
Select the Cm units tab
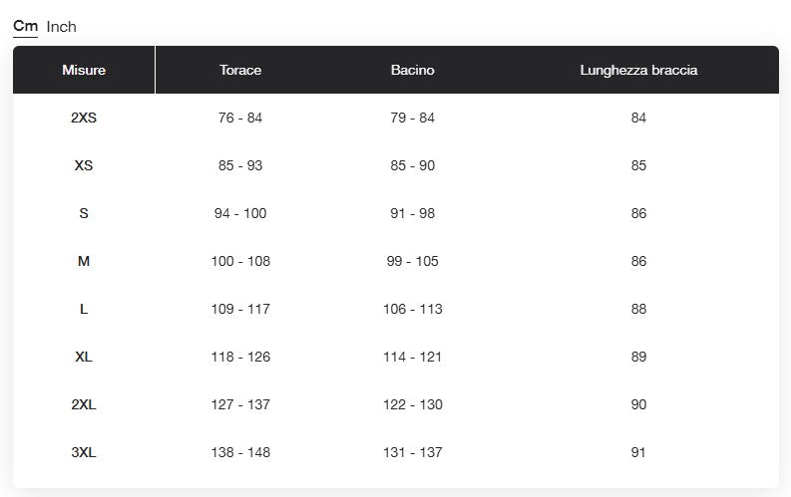pyautogui.click(x=25, y=26)
